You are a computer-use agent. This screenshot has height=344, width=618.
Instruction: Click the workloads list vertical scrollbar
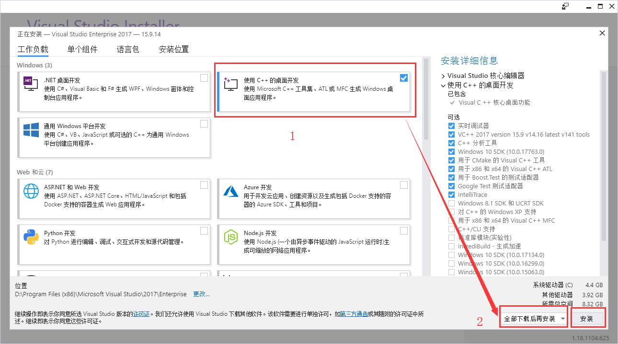(426, 99)
